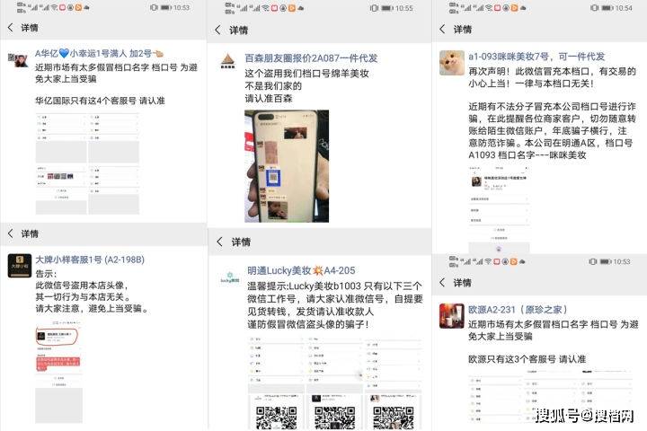Open profile name A华亿小幸运1号满人 加2号
The height and width of the screenshot is (431, 647).
coord(99,53)
